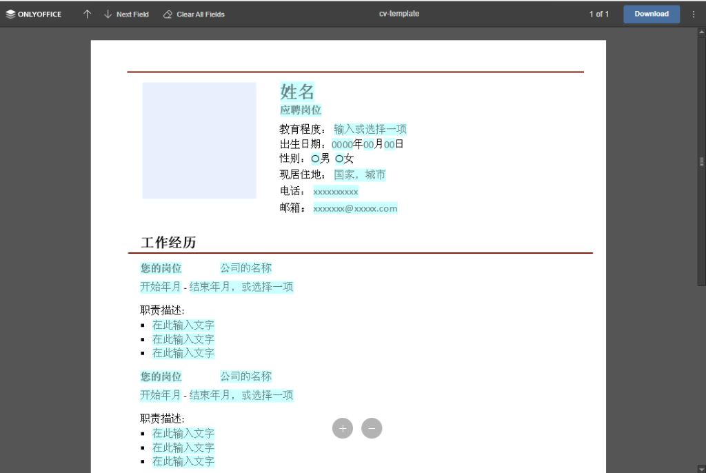
Task: Click the 电话 phone number field
Action: [x=336, y=191]
